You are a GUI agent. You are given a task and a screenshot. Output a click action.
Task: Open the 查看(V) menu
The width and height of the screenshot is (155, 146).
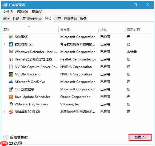tap(37, 12)
